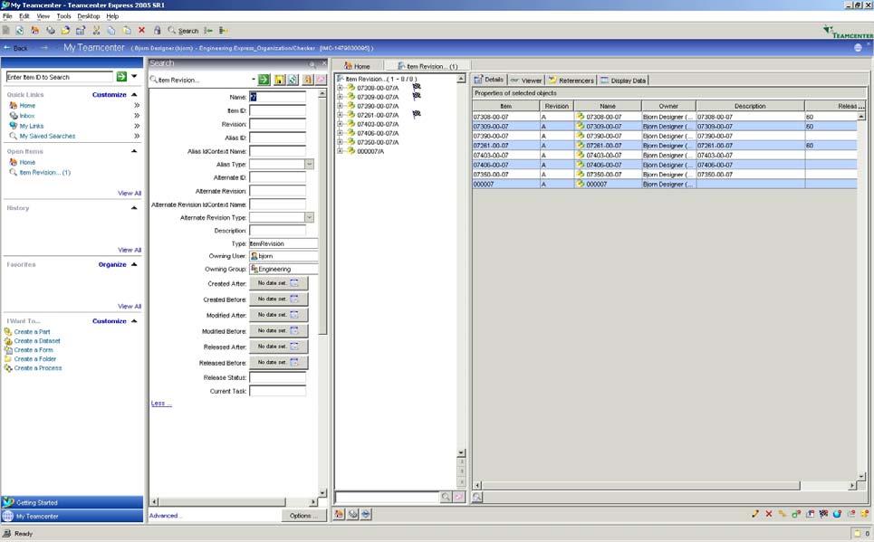Switch to the Display Data tab
Screen dimensions: 874x542
(623, 81)
